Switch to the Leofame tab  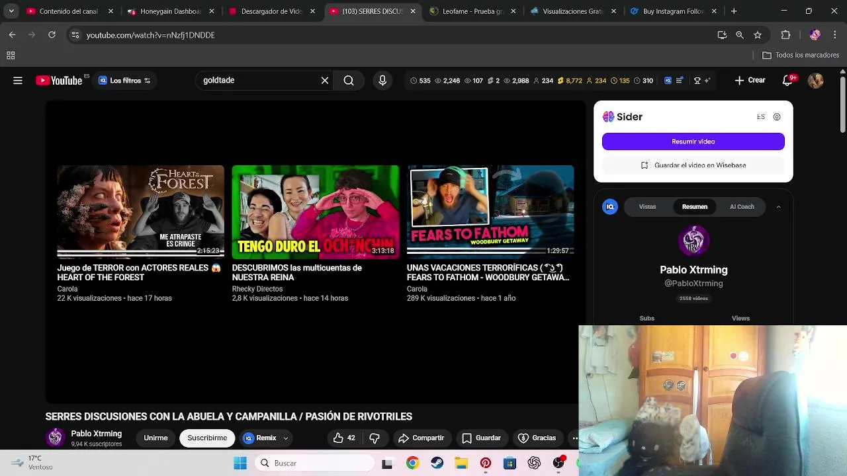[x=472, y=11]
